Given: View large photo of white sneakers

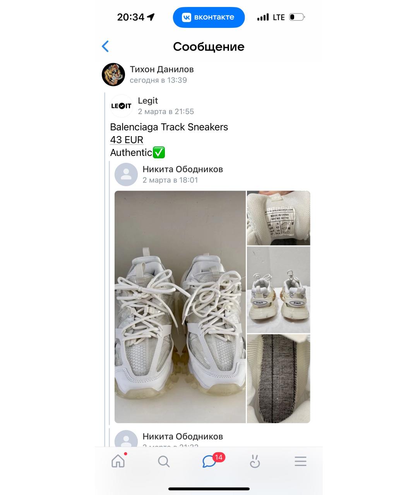Looking at the screenshot, I should (180, 307).
